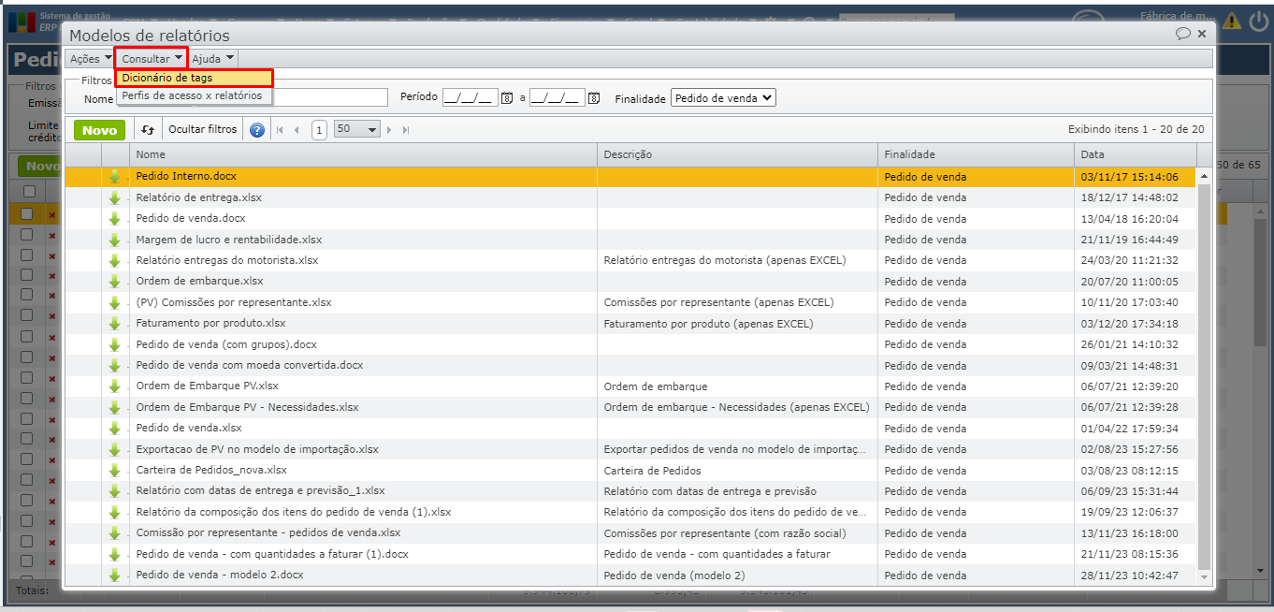Viewport: 1274px width, 612px height.
Task: Download Pedido de venda - modelo 2.docx
Action: [x=115, y=576]
